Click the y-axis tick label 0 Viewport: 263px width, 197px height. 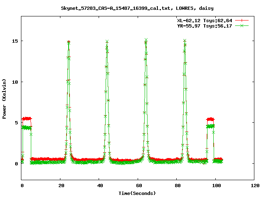(x=16, y=164)
